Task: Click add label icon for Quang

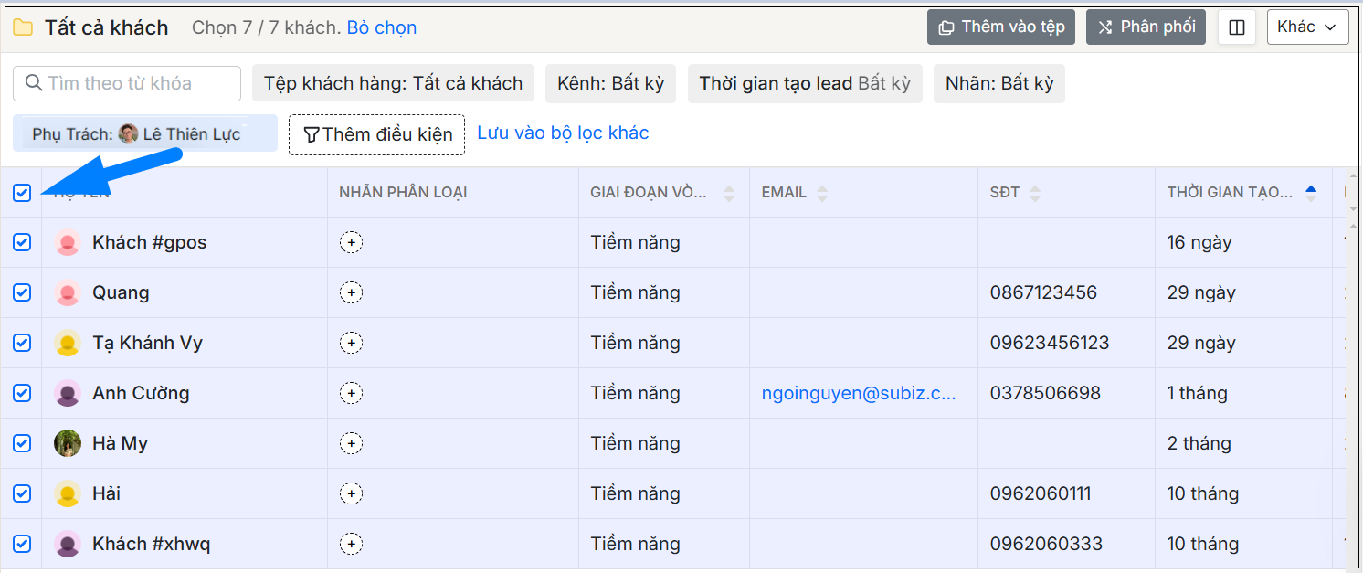Action: [351, 292]
